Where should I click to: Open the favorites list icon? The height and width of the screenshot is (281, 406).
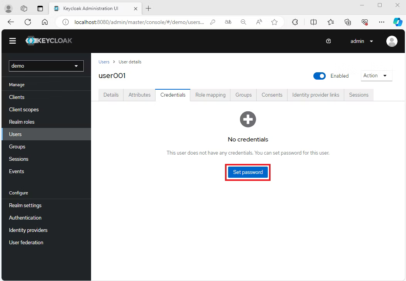331,22
